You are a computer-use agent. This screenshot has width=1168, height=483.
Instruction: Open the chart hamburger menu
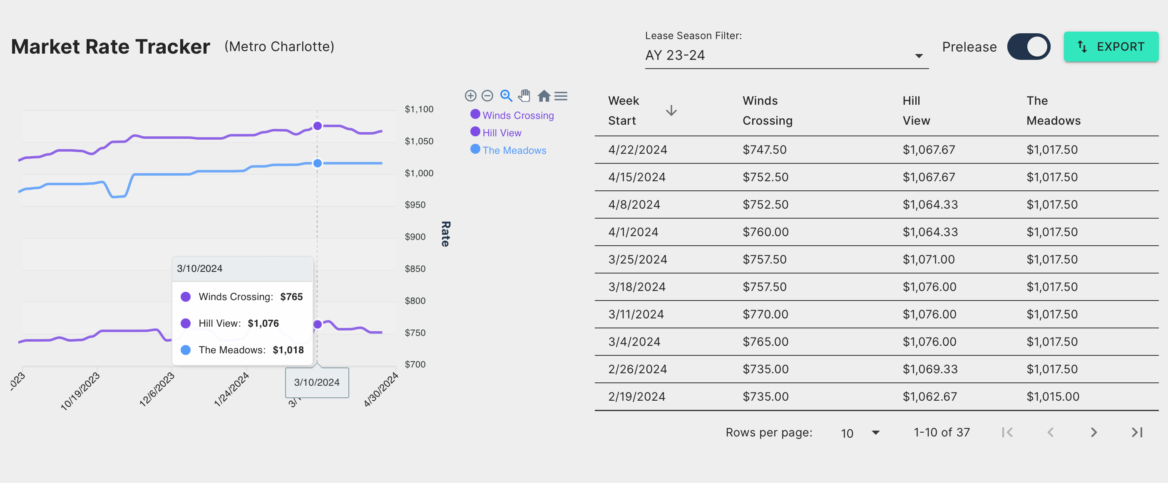pyautogui.click(x=561, y=96)
